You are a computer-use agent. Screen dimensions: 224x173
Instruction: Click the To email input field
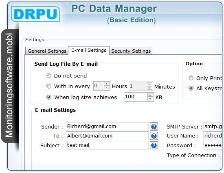[x=107, y=136]
